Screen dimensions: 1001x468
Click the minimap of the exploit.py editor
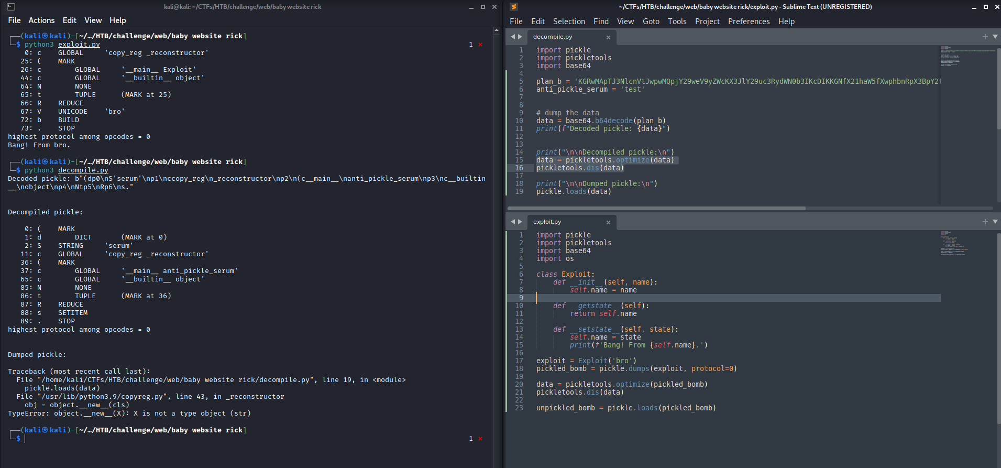(953, 244)
